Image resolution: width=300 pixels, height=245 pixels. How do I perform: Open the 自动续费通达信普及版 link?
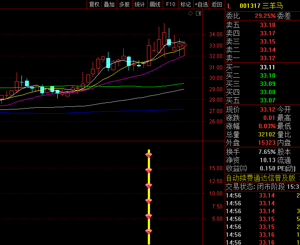261,178
